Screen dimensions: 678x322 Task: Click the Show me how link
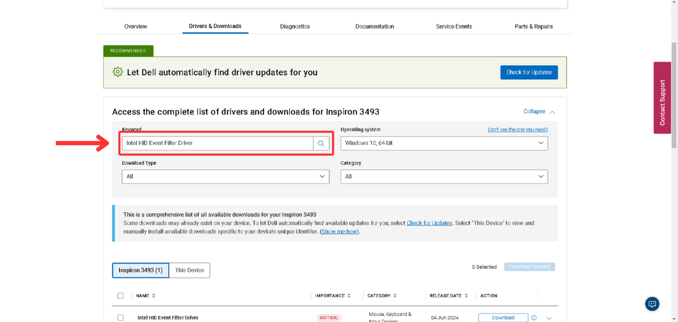click(x=340, y=232)
